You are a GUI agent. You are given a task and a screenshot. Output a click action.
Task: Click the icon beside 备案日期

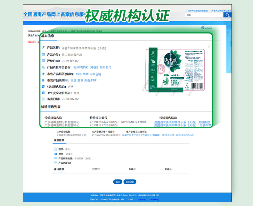click(43, 99)
